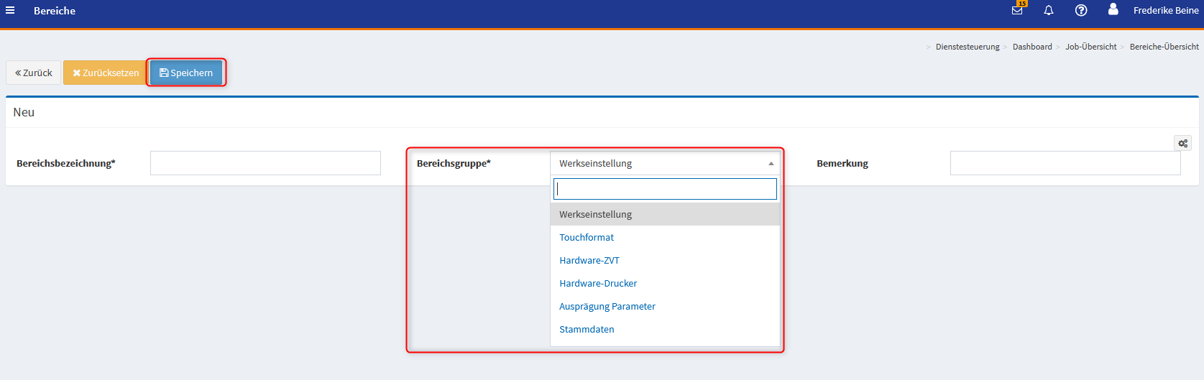Open the hamburger navigation menu
Image resolution: width=1204 pixels, height=380 pixels.
(x=10, y=11)
